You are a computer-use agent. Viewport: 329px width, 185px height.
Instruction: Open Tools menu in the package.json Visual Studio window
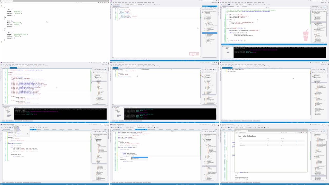(x=133, y=3)
